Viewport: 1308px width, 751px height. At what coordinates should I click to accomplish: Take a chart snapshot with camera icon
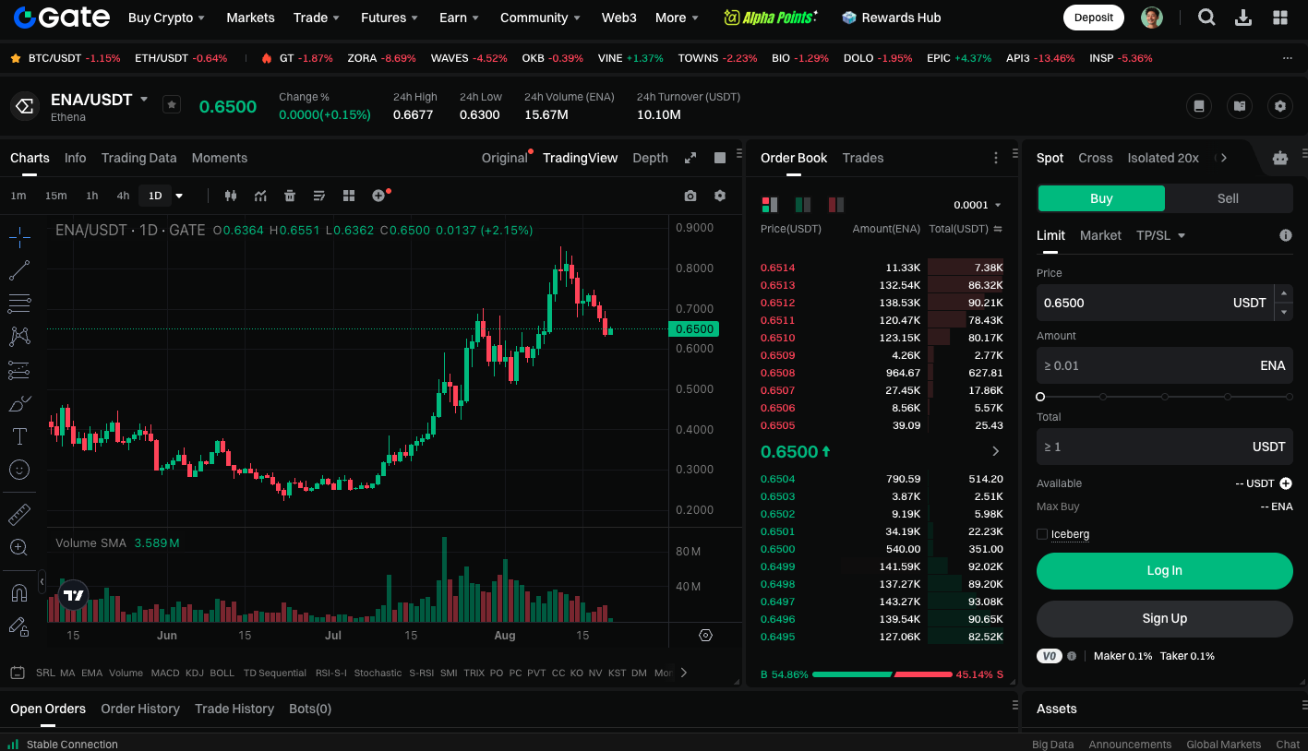pyautogui.click(x=690, y=196)
